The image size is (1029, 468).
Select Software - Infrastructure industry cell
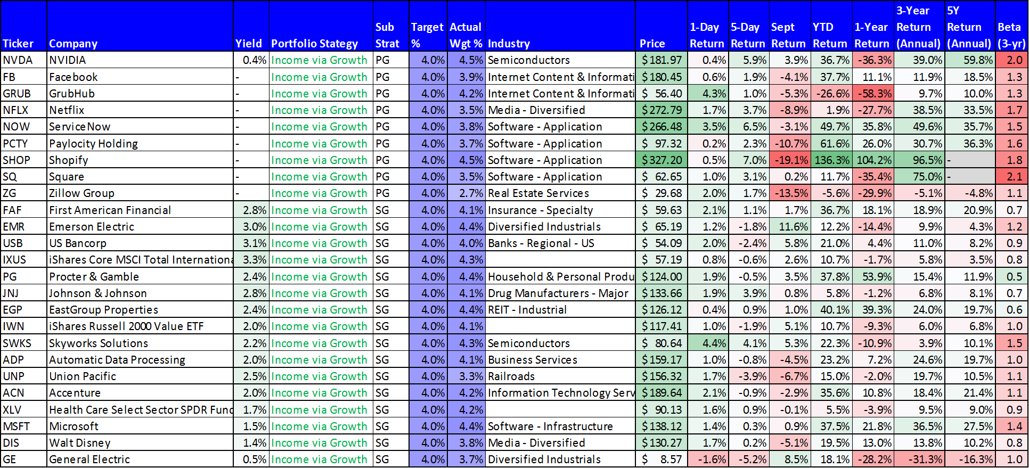[560, 426]
